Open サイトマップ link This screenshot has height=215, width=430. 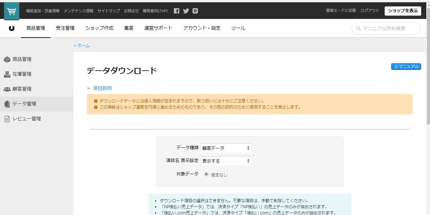109,11
